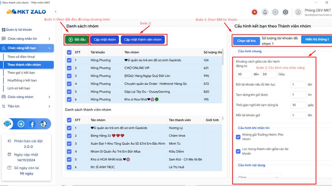Viewport: 332px width, 186px height.
Task: Click Chọn tài khoản button
Action: [246, 41]
